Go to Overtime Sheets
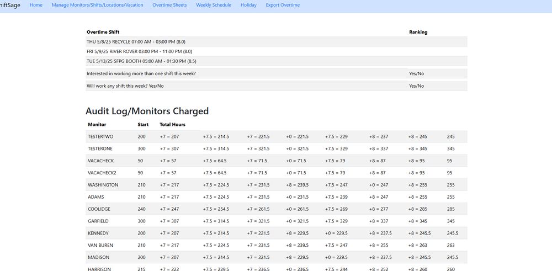The image size is (552, 271). [x=169, y=5]
